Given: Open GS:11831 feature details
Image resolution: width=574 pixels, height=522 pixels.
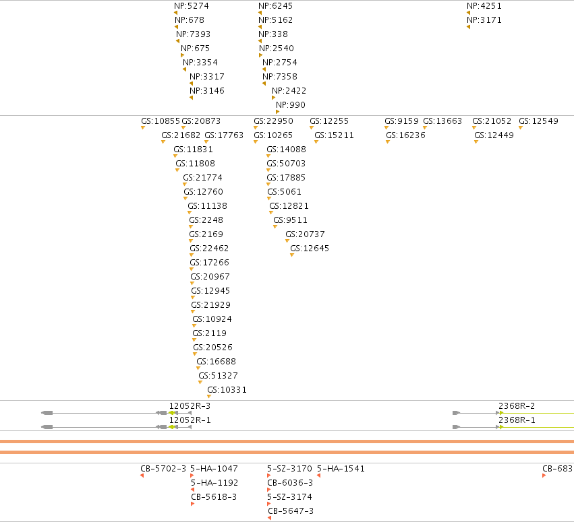Looking at the screenshot, I should (194, 150).
